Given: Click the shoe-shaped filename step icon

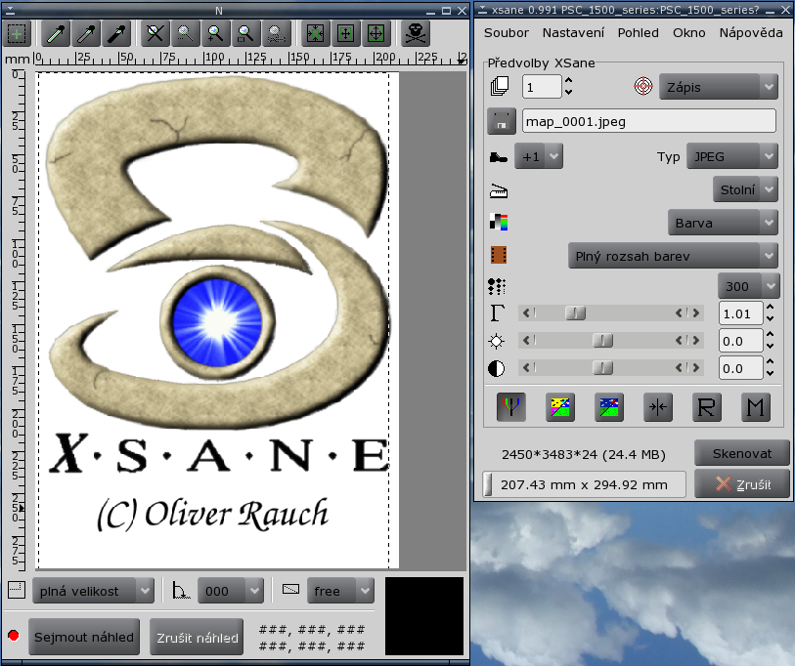Looking at the screenshot, I should click(499, 157).
